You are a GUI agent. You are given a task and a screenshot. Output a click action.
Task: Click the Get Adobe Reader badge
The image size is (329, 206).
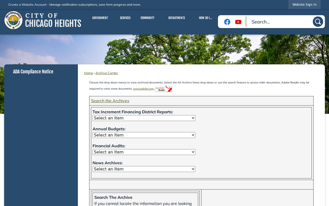[x=163, y=89]
